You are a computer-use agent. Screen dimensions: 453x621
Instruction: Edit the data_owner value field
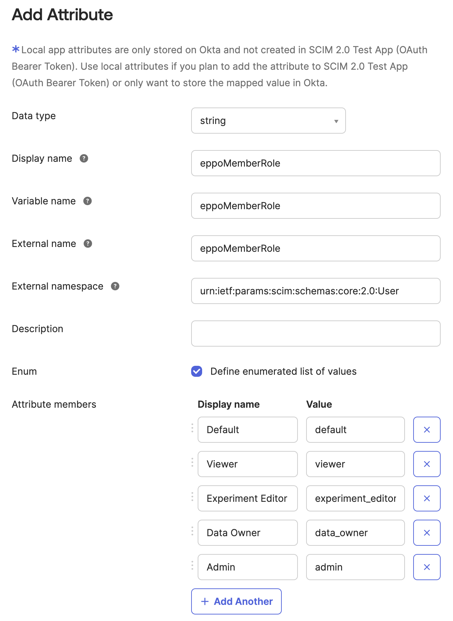pos(356,533)
